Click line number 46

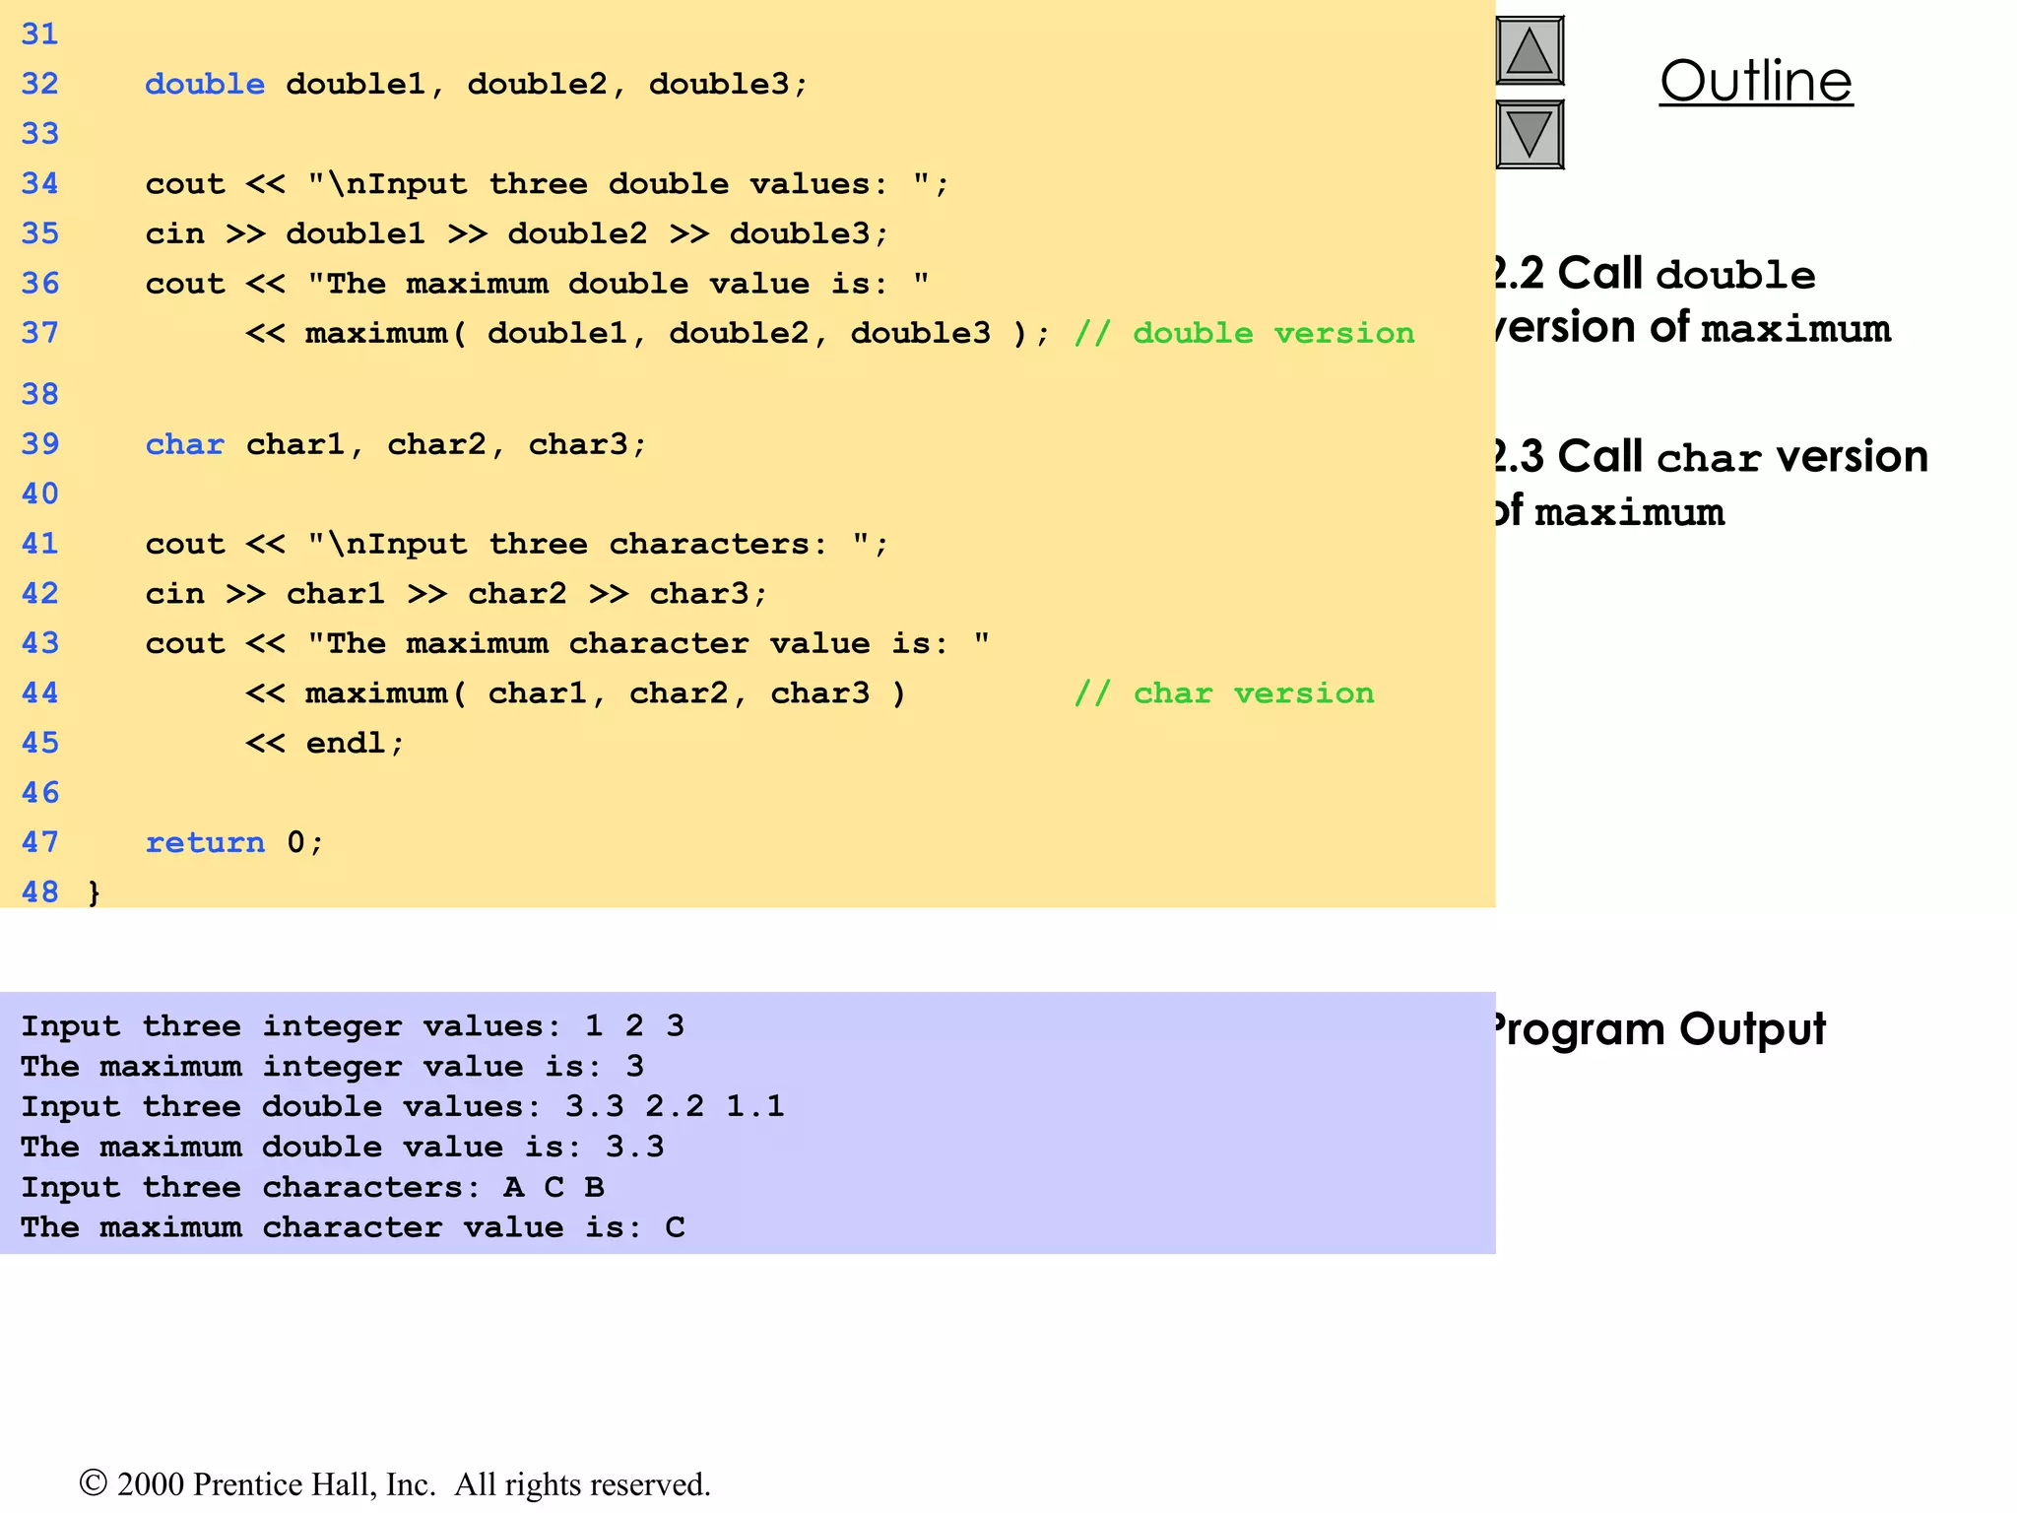coord(40,793)
